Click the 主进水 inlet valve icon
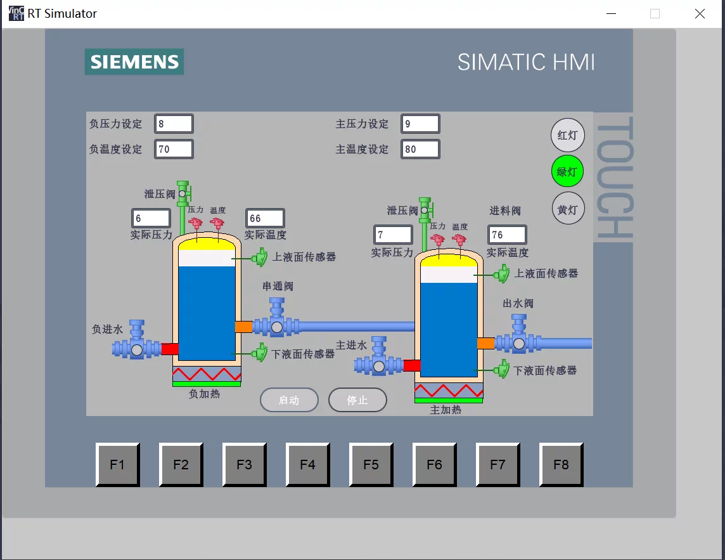 379,356
